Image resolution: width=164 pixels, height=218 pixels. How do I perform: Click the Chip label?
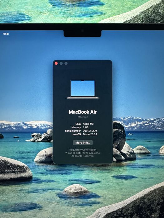78,124
